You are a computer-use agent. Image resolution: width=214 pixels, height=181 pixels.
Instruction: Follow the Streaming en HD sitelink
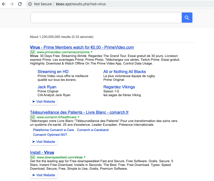pos(53,72)
